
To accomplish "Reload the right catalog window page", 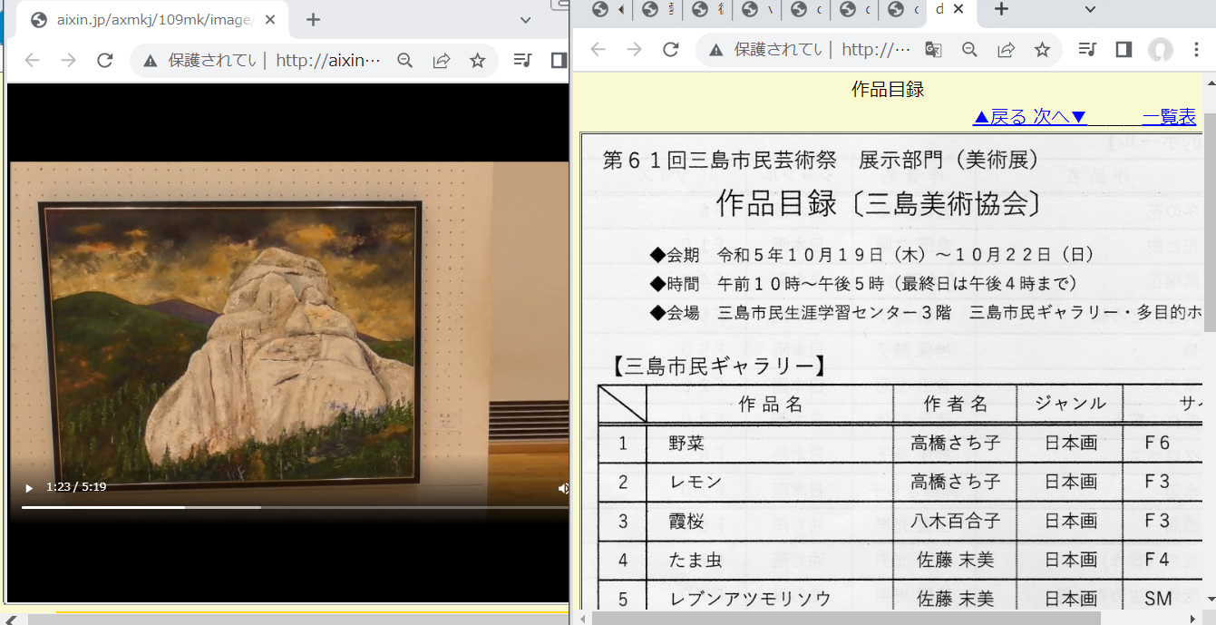I will [670, 50].
